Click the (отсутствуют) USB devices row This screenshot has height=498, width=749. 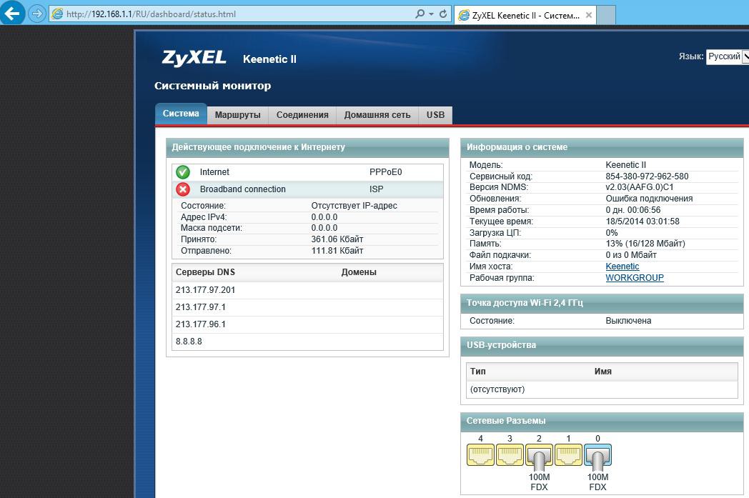pyautogui.click(x=602, y=389)
